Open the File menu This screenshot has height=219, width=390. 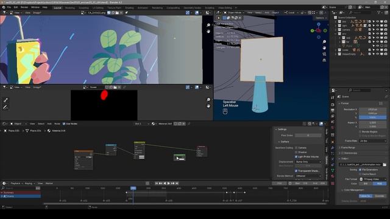9,7
